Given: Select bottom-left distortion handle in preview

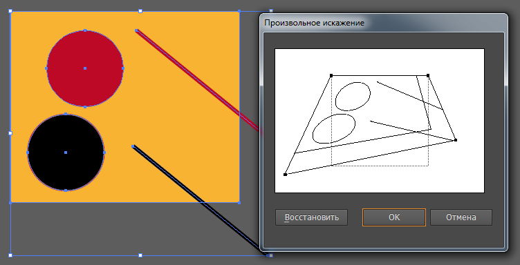Looking at the screenshot, I should point(285,175).
